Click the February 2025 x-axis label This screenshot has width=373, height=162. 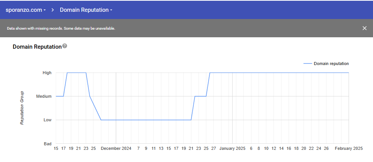[349, 148]
